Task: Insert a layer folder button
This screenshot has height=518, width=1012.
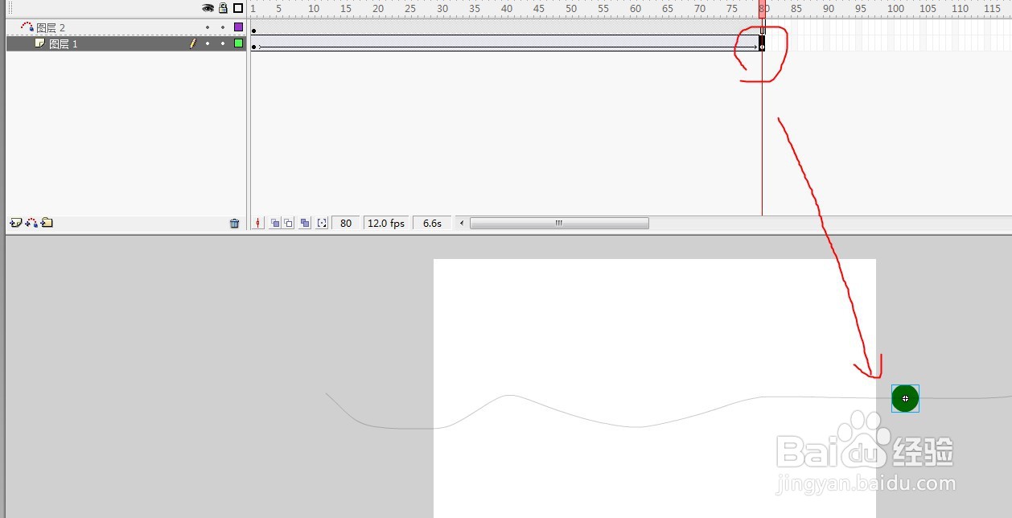Action: [x=47, y=223]
